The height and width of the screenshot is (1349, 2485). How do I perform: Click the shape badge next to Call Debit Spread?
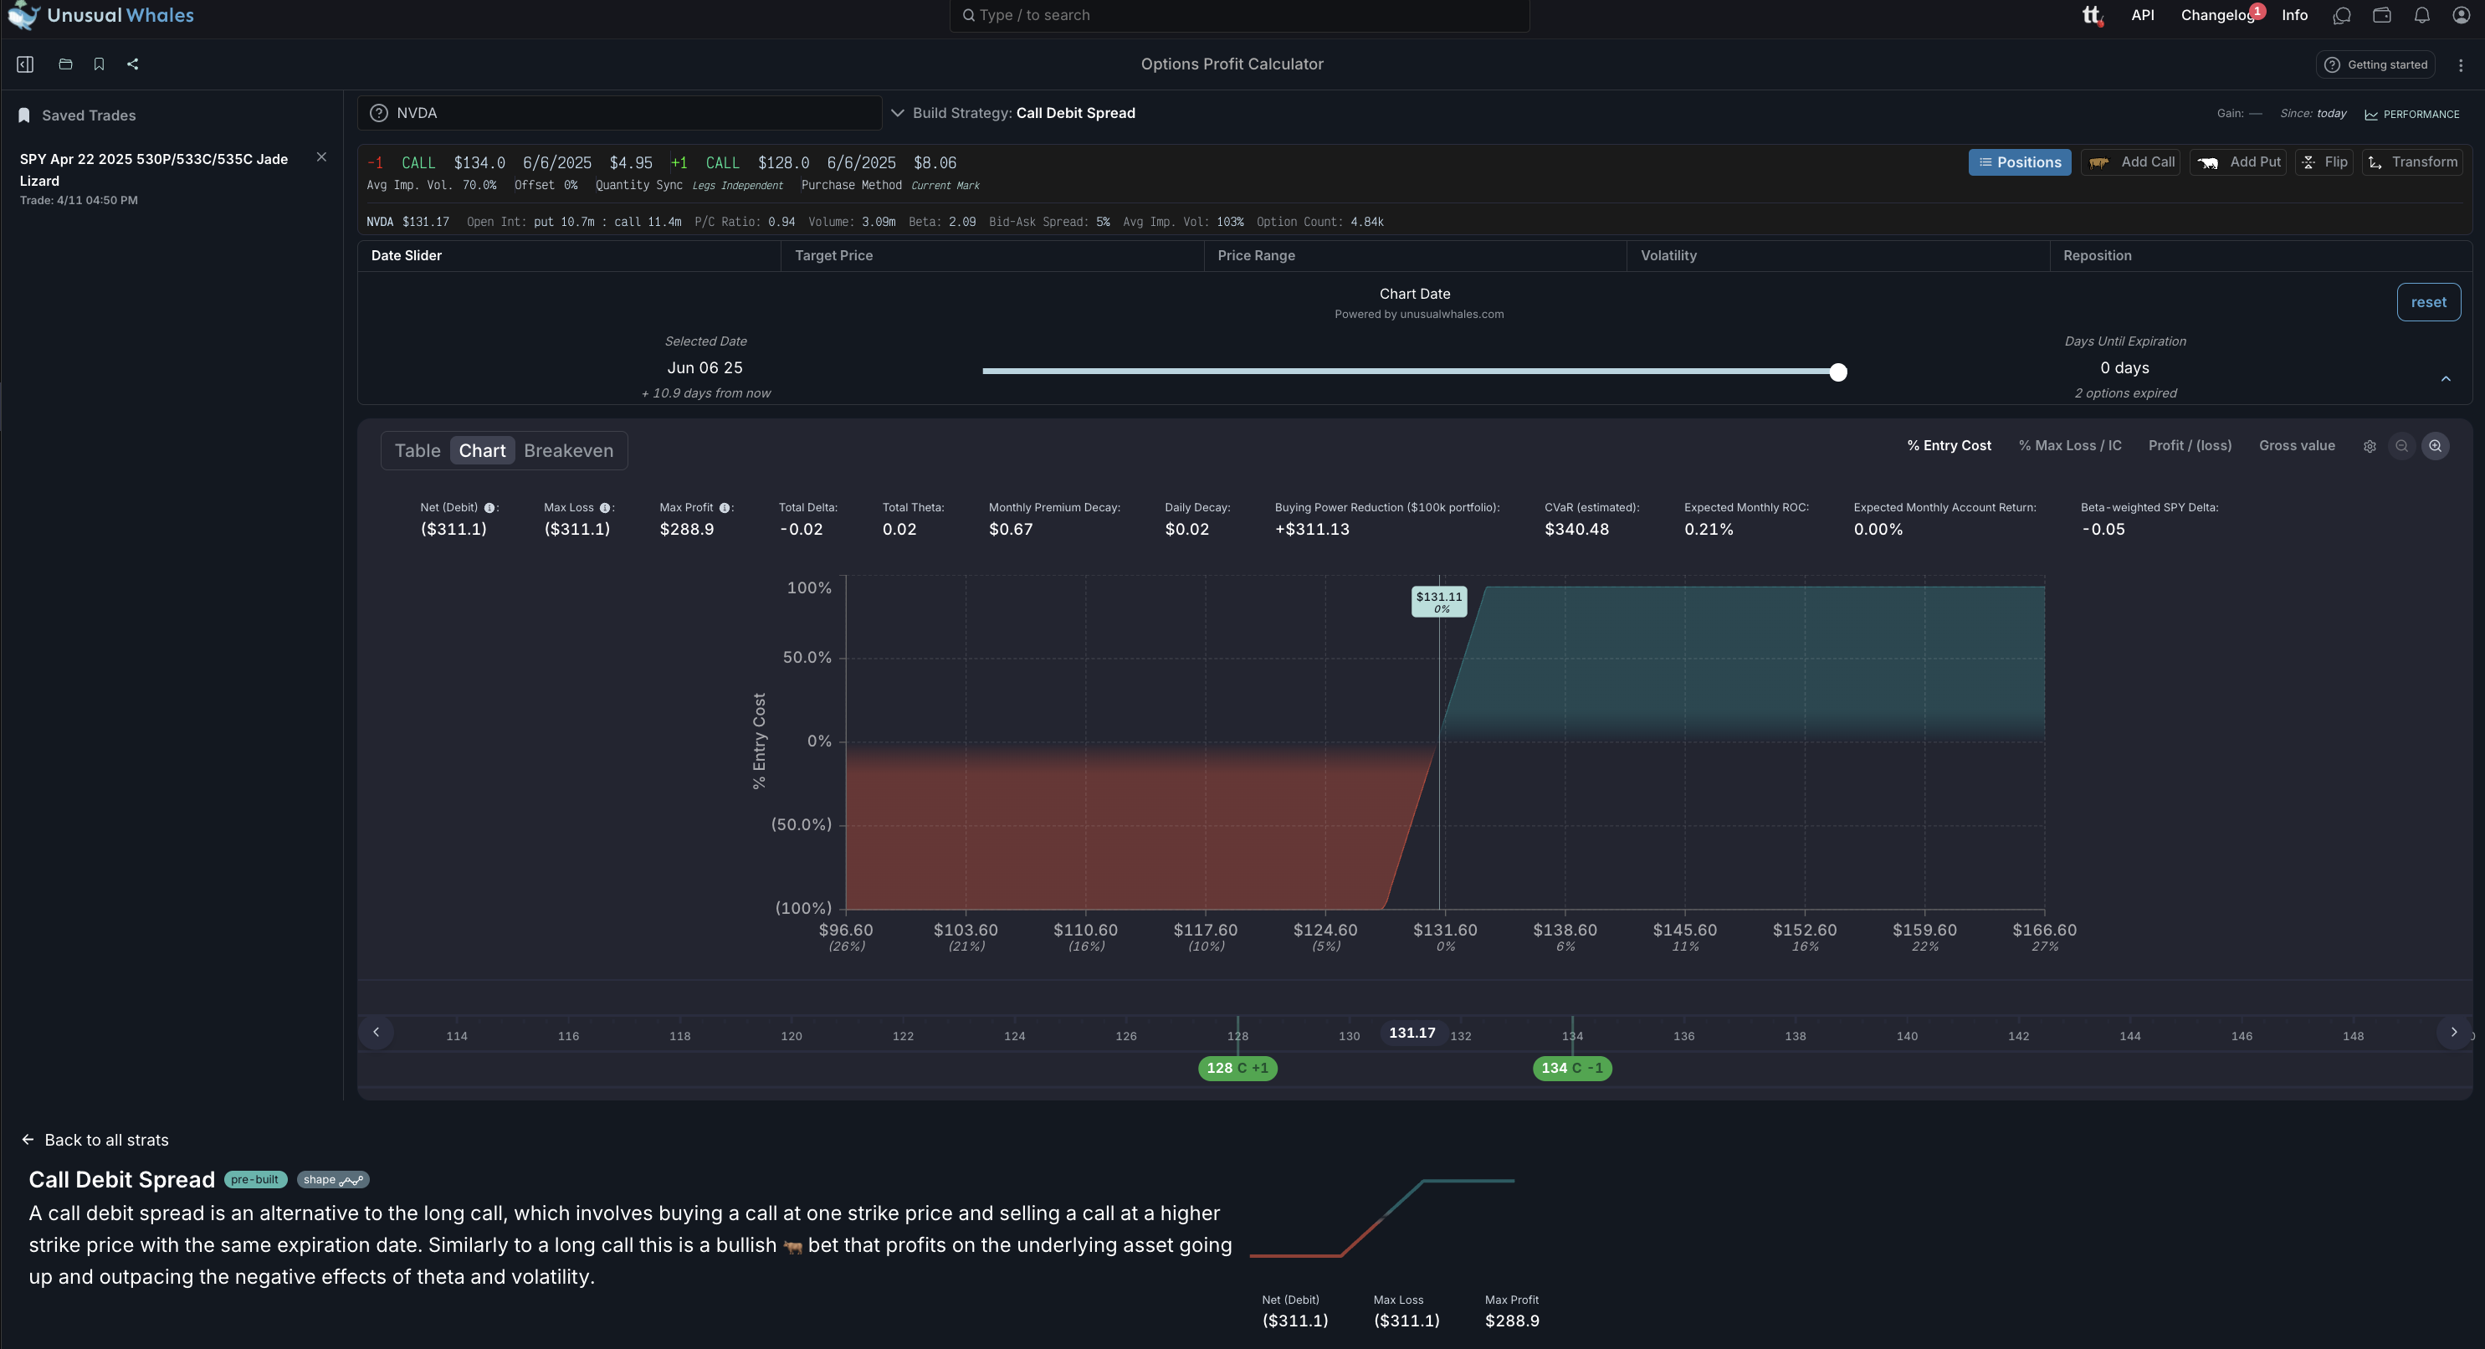[x=333, y=1180]
